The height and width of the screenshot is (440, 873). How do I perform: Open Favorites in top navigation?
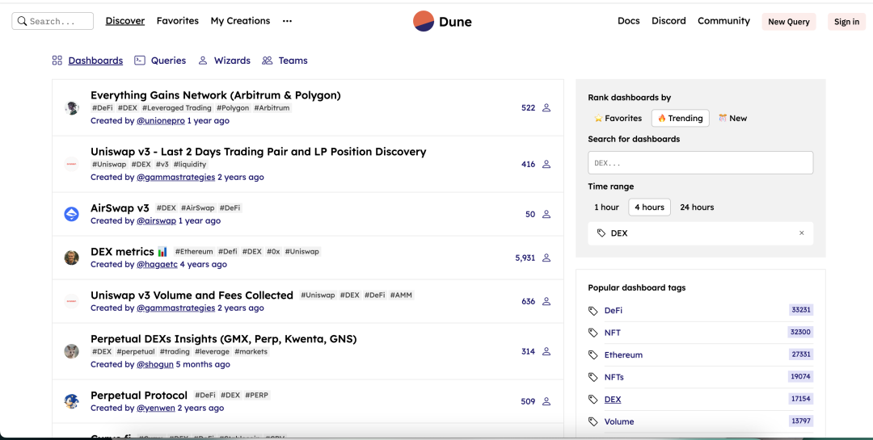[178, 21]
